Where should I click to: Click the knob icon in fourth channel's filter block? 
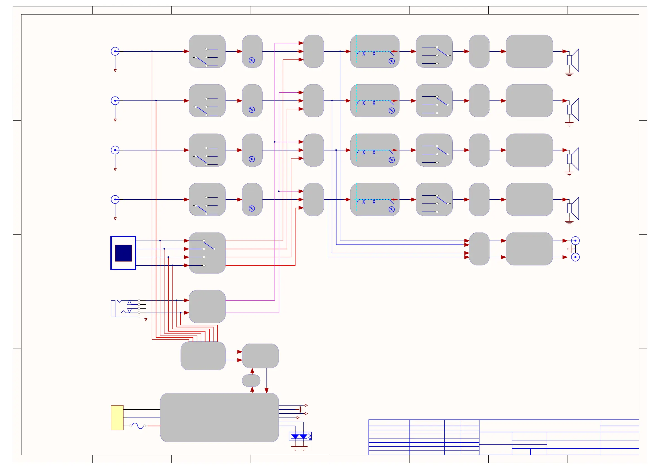(x=392, y=209)
